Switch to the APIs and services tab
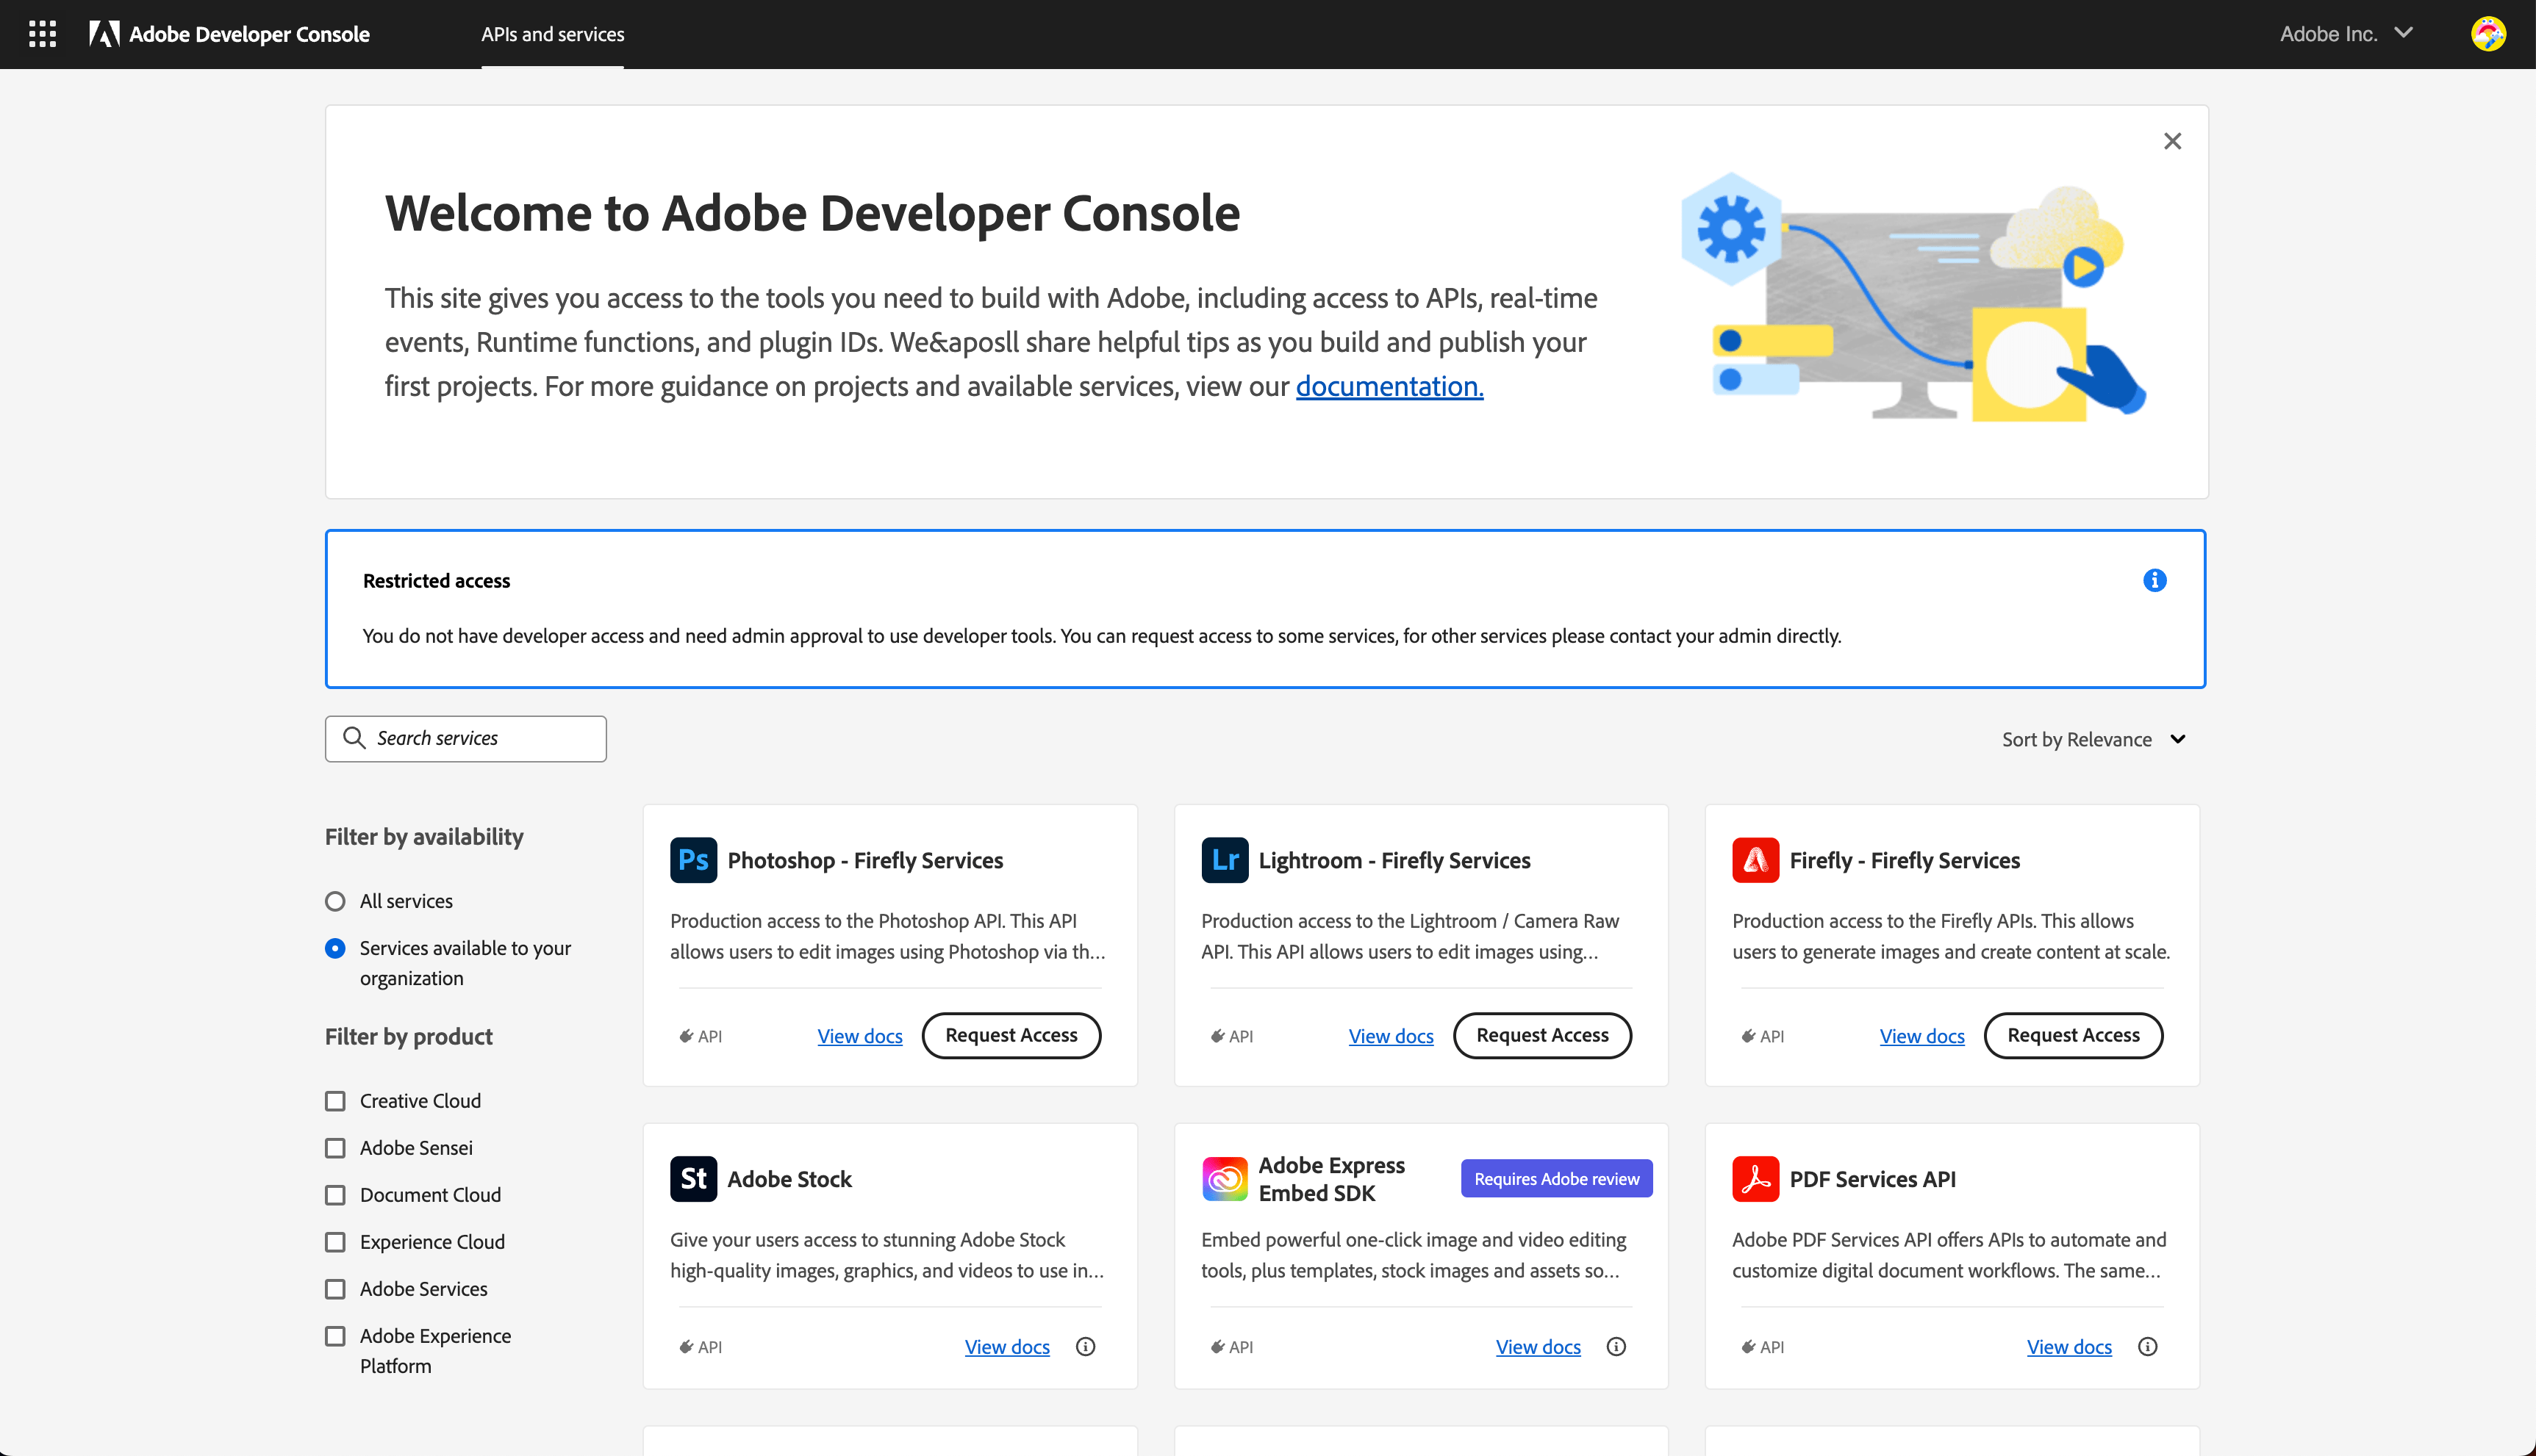Viewport: 2536px width, 1456px height. pos(552,33)
